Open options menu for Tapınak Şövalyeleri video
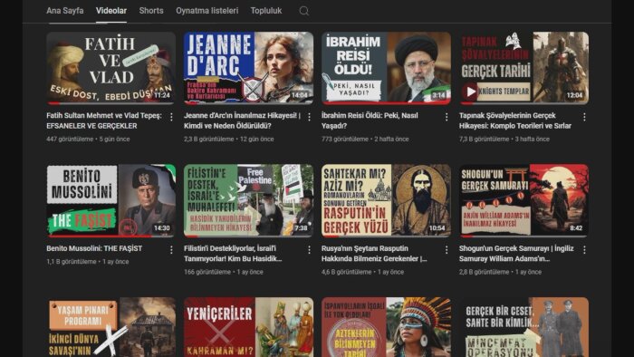The height and width of the screenshot is (357, 634). (x=584, y=117)
